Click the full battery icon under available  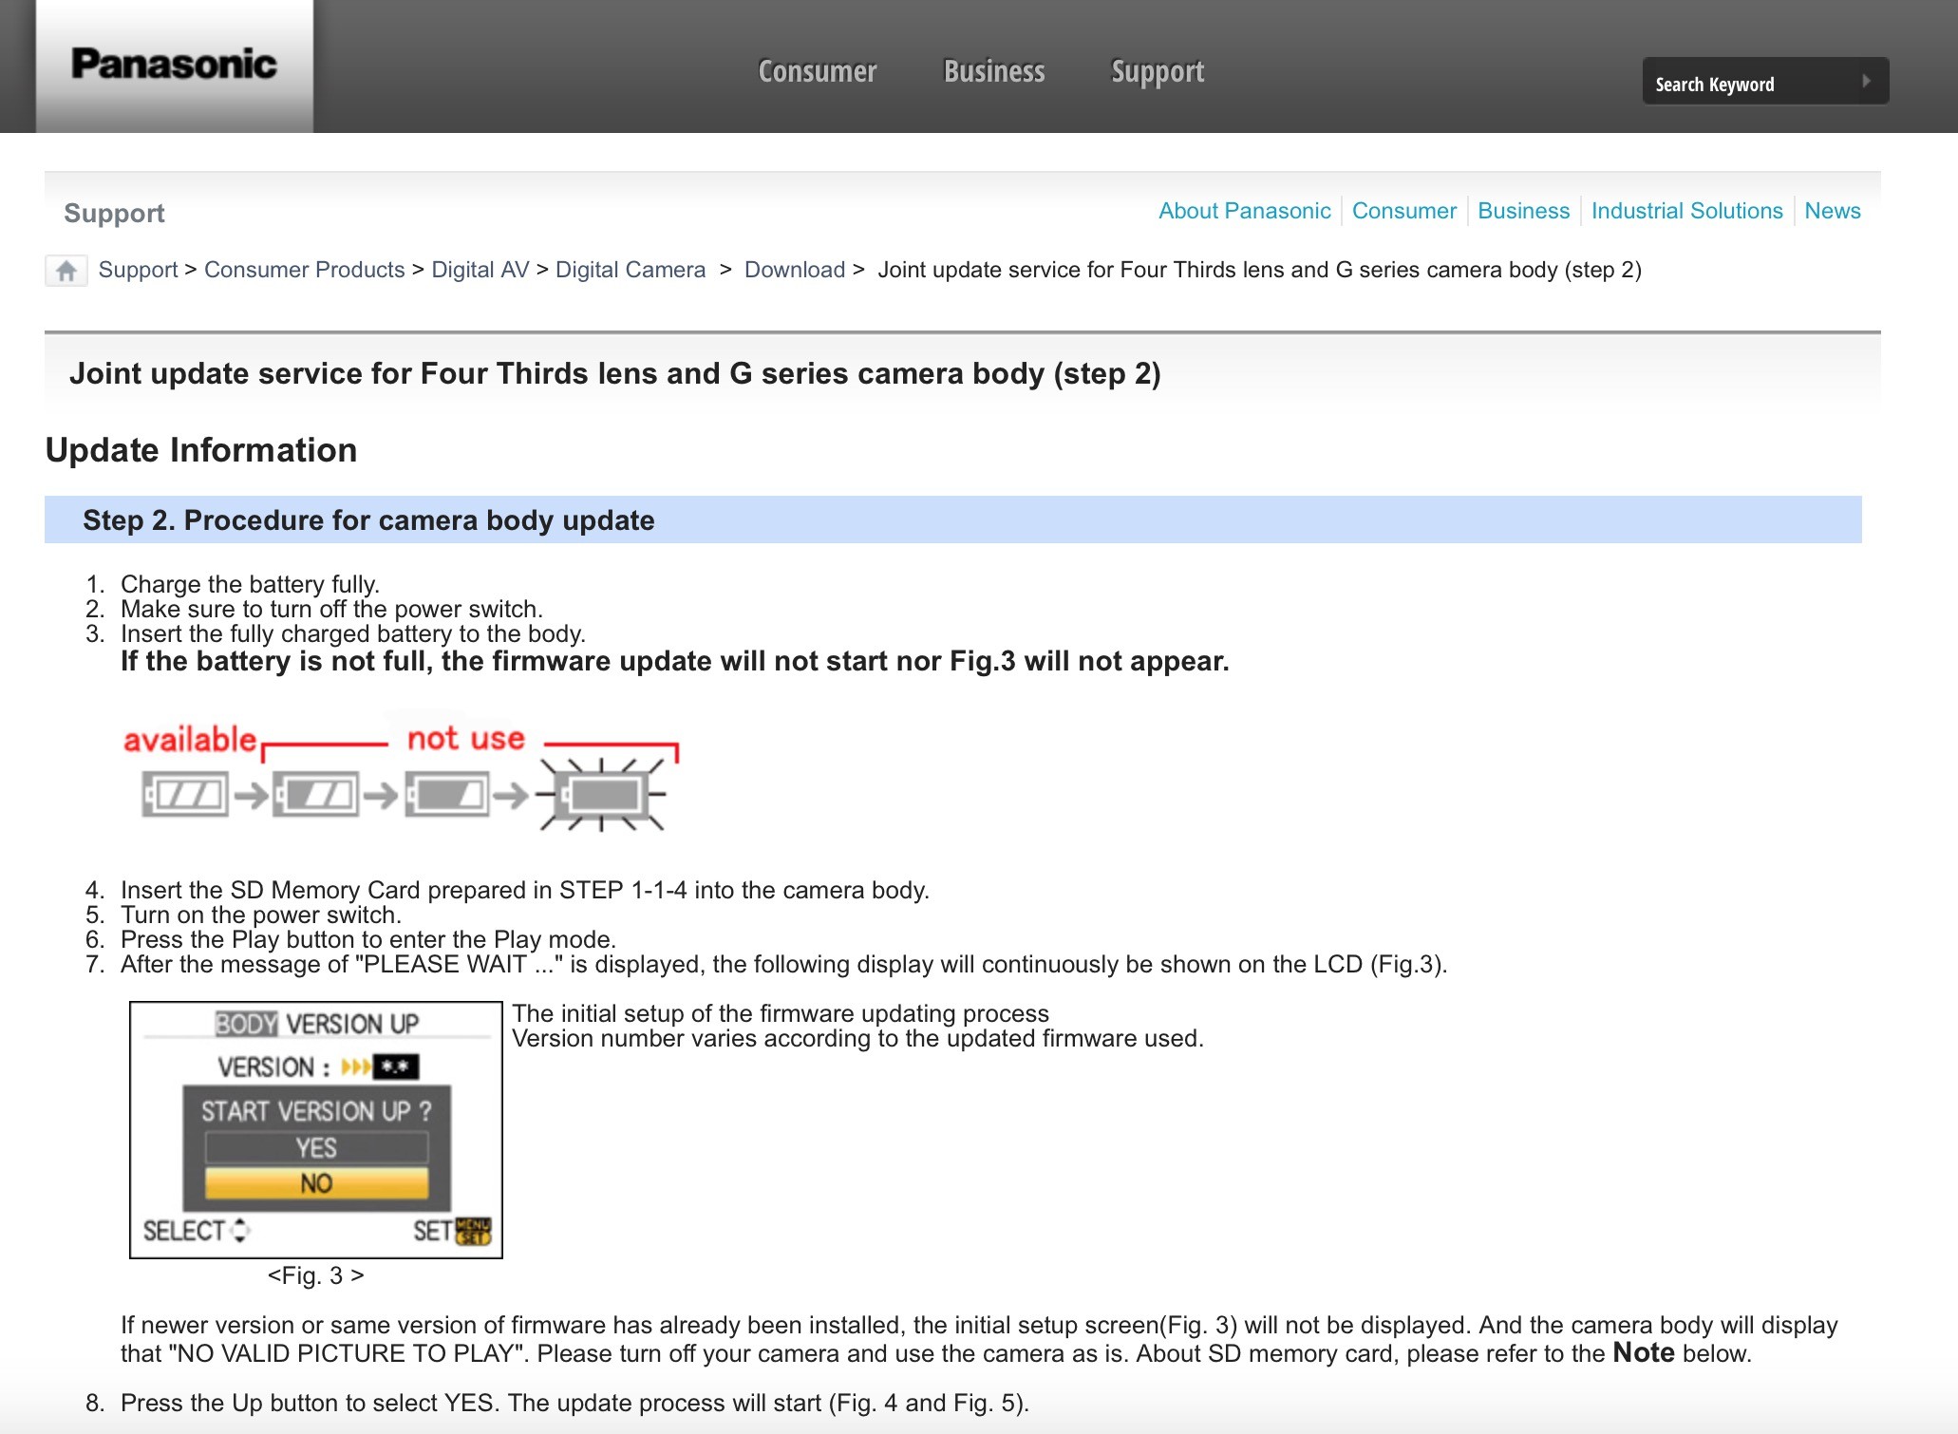point(185,794)
